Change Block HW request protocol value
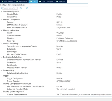Image resolution: width=112 pixels, height=101 pixels. tap(63, 28)
